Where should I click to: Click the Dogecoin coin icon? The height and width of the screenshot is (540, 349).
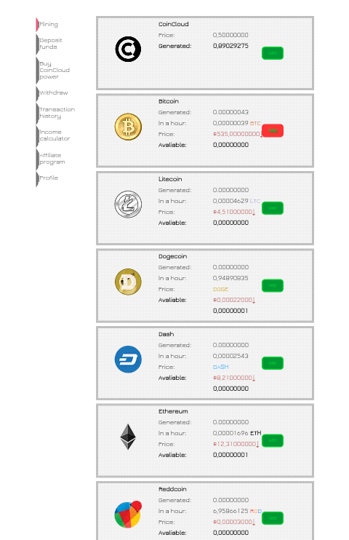(128, 282)
